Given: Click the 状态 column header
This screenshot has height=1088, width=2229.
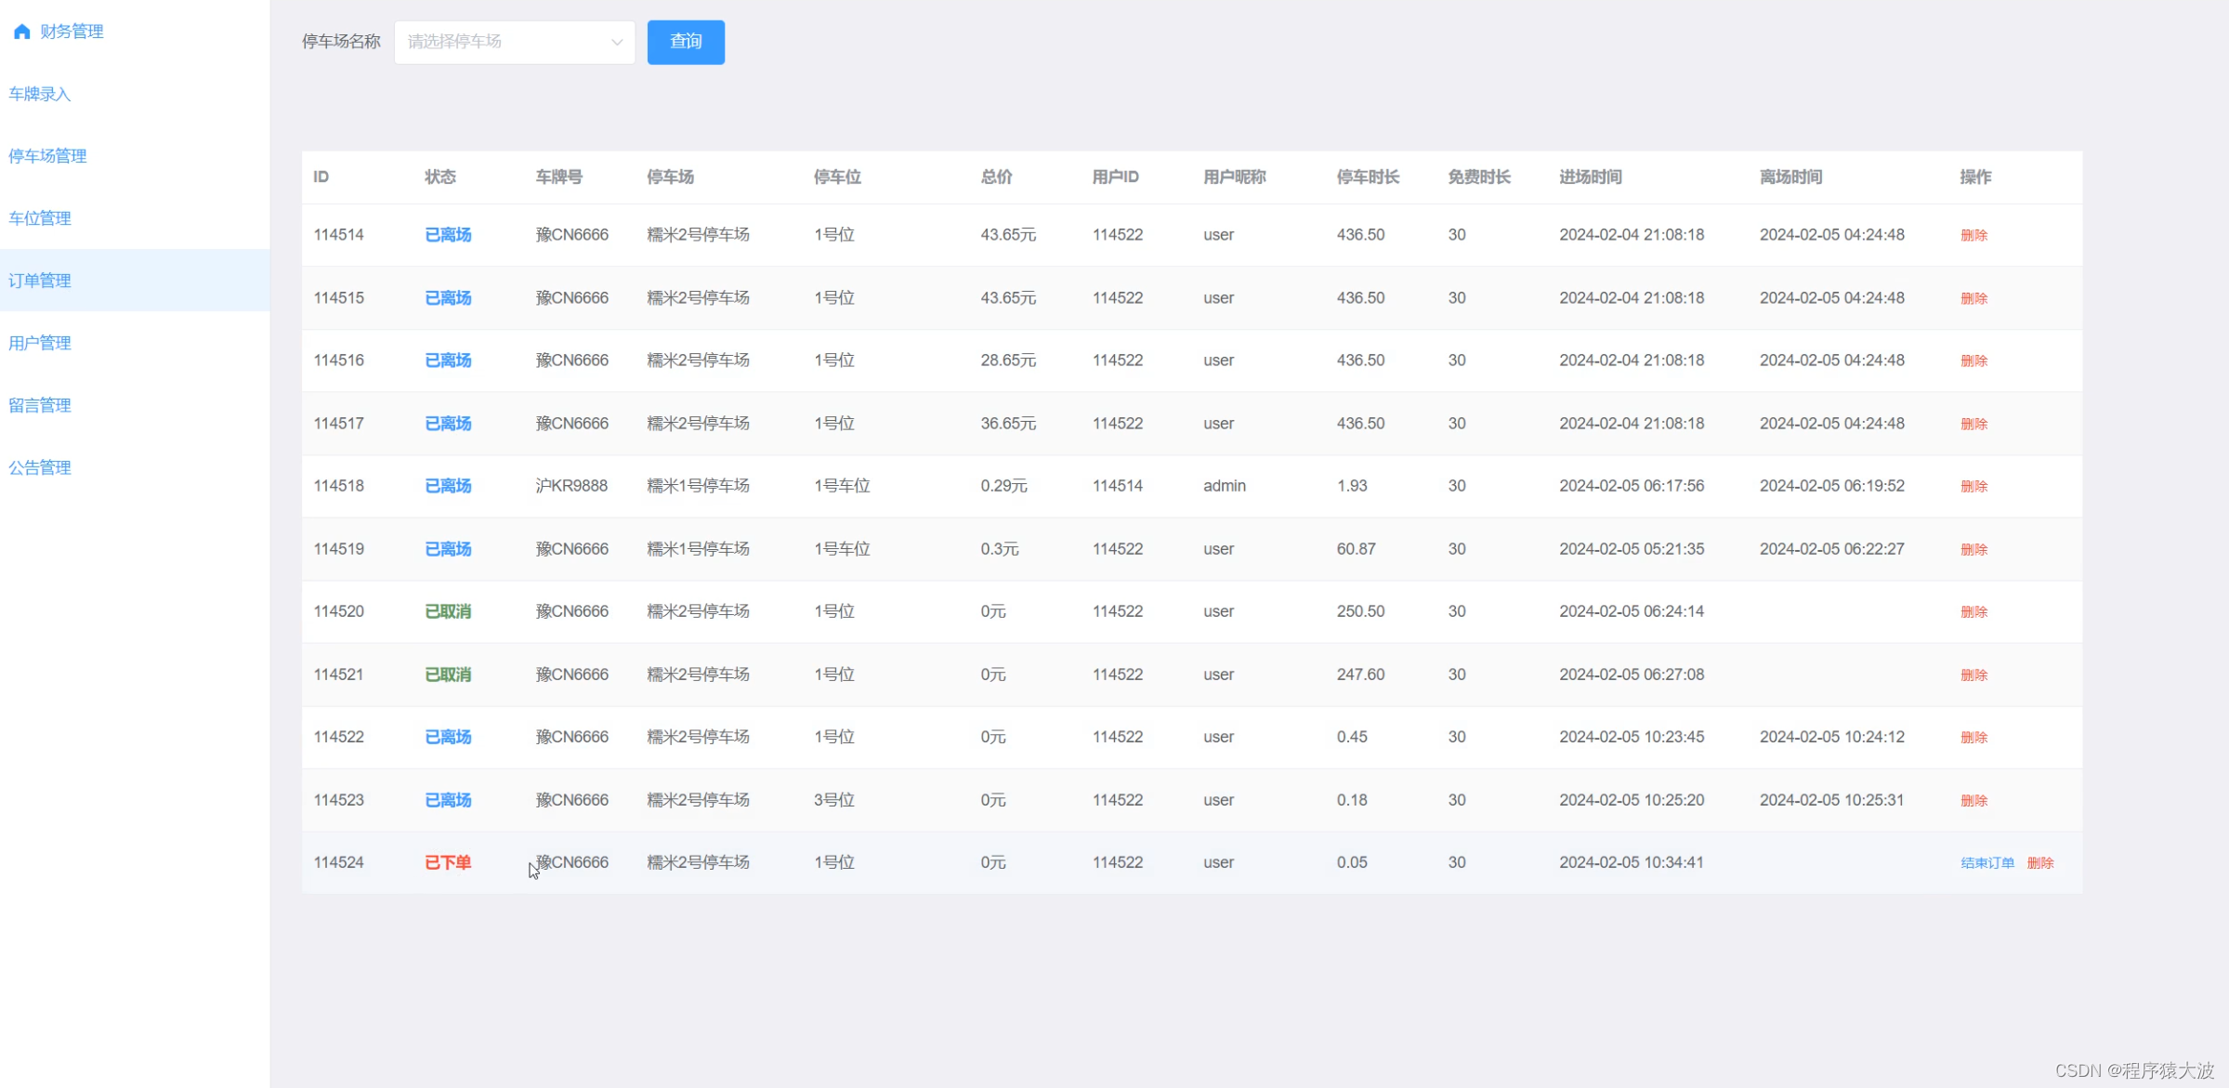Looking at the screenshot, I should (440, 177).
